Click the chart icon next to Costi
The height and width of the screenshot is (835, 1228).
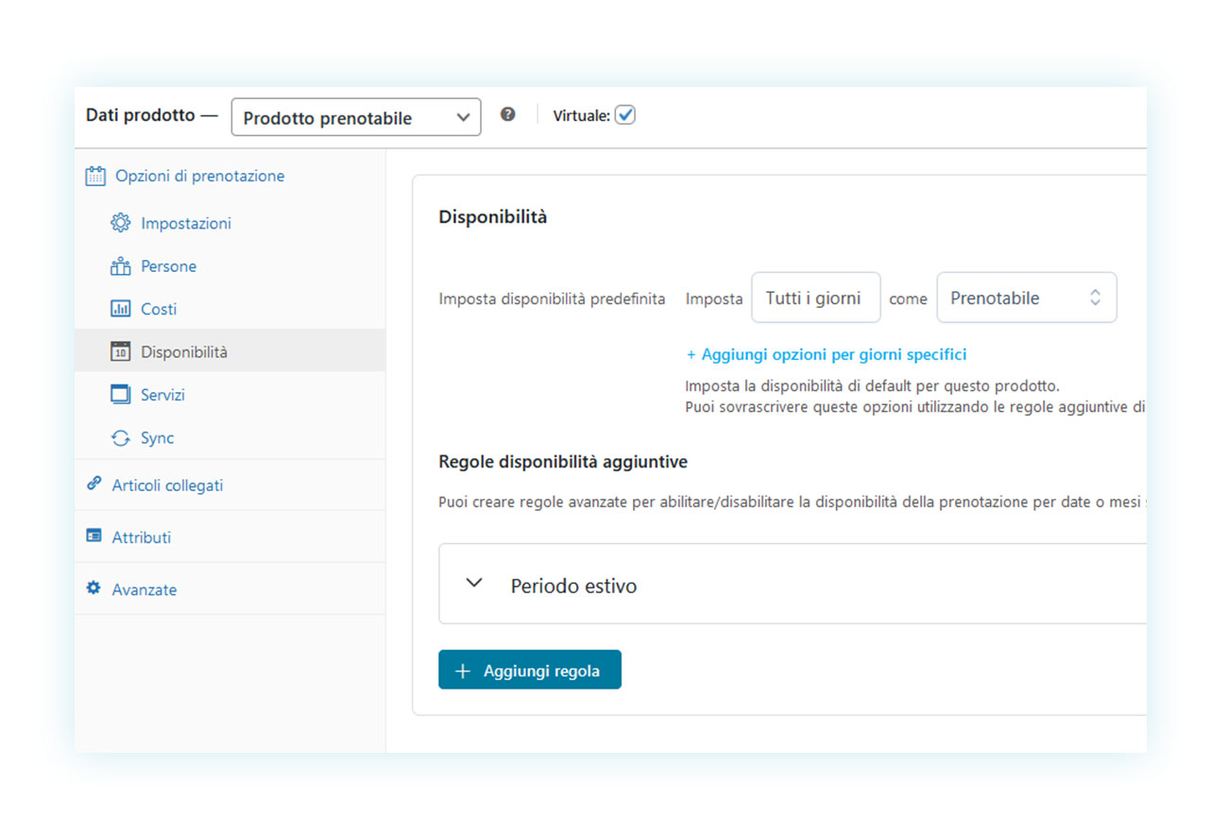120,309
